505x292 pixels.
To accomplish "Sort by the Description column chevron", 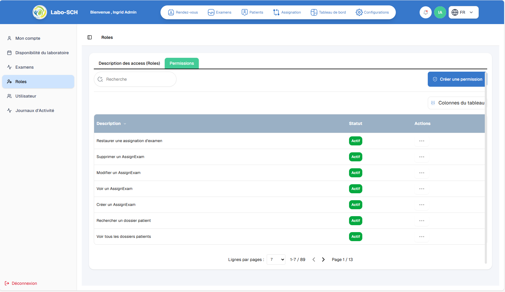I will point(125,123).
